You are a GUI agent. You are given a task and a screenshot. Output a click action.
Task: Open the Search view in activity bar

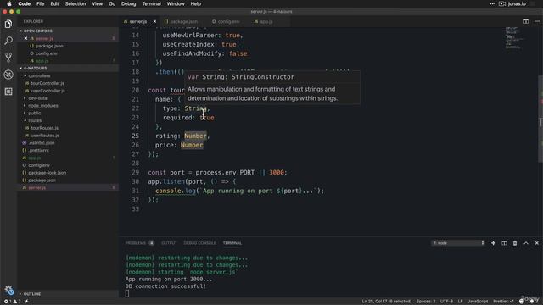pyautogui.click(x=8, y=41)
